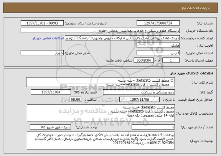Click the جزئیات اطلاعات نیاز header title
Screen dimensions: 221x156
tap(196, 8)
